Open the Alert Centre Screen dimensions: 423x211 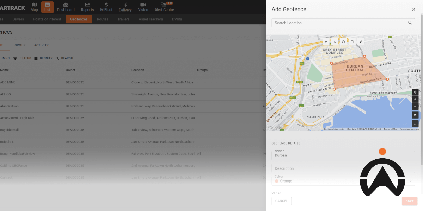(x=164, y=7)
